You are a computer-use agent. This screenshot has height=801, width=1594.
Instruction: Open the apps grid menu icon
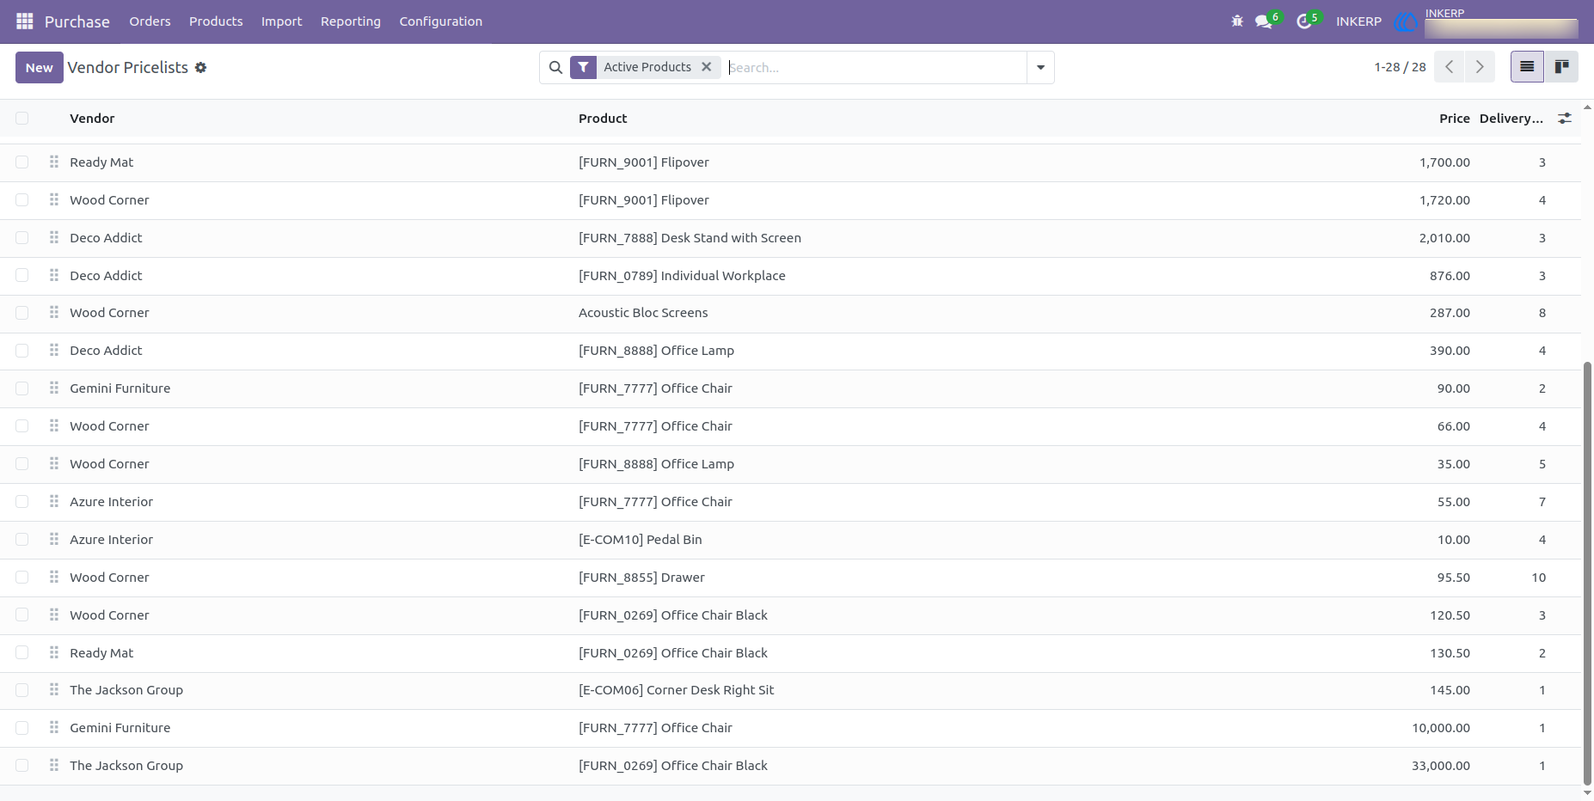click(x=25, y=21)
